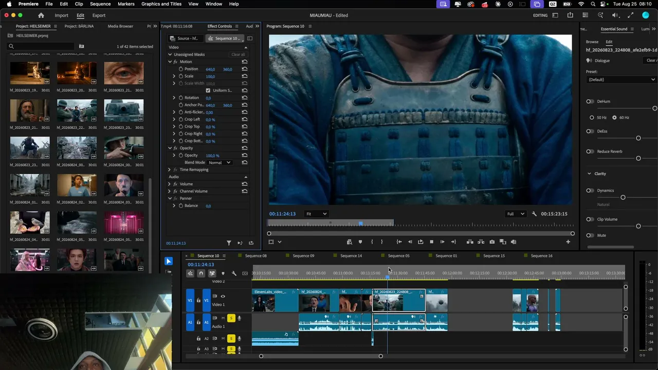
Task: Switch to the Media Browser tab
Action: (120, 26)
